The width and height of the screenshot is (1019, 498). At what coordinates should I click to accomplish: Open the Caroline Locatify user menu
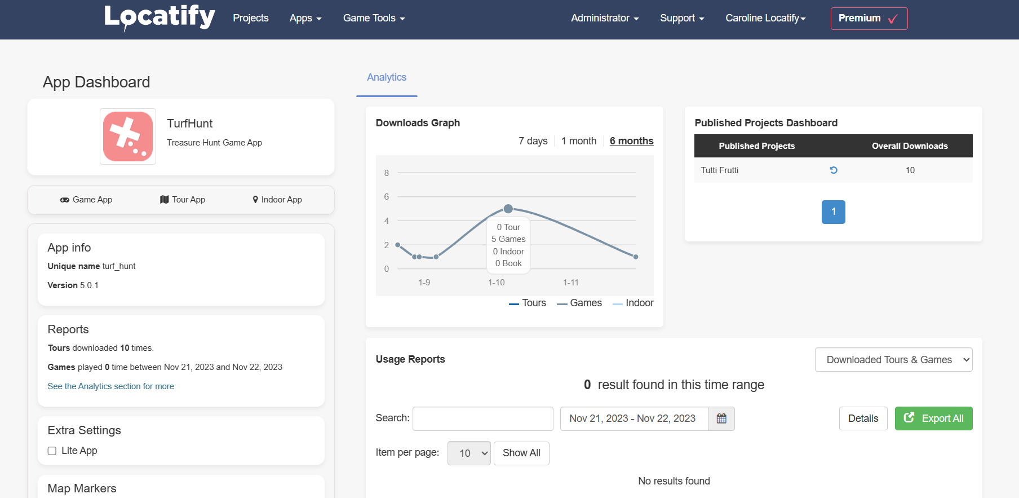(765, 18)
